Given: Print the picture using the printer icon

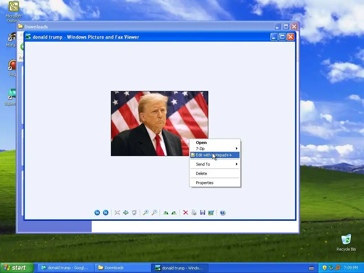Looking at the screenshot, I should pos(194,213).
